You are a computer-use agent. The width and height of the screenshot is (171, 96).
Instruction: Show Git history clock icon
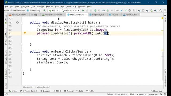[130, 11]
